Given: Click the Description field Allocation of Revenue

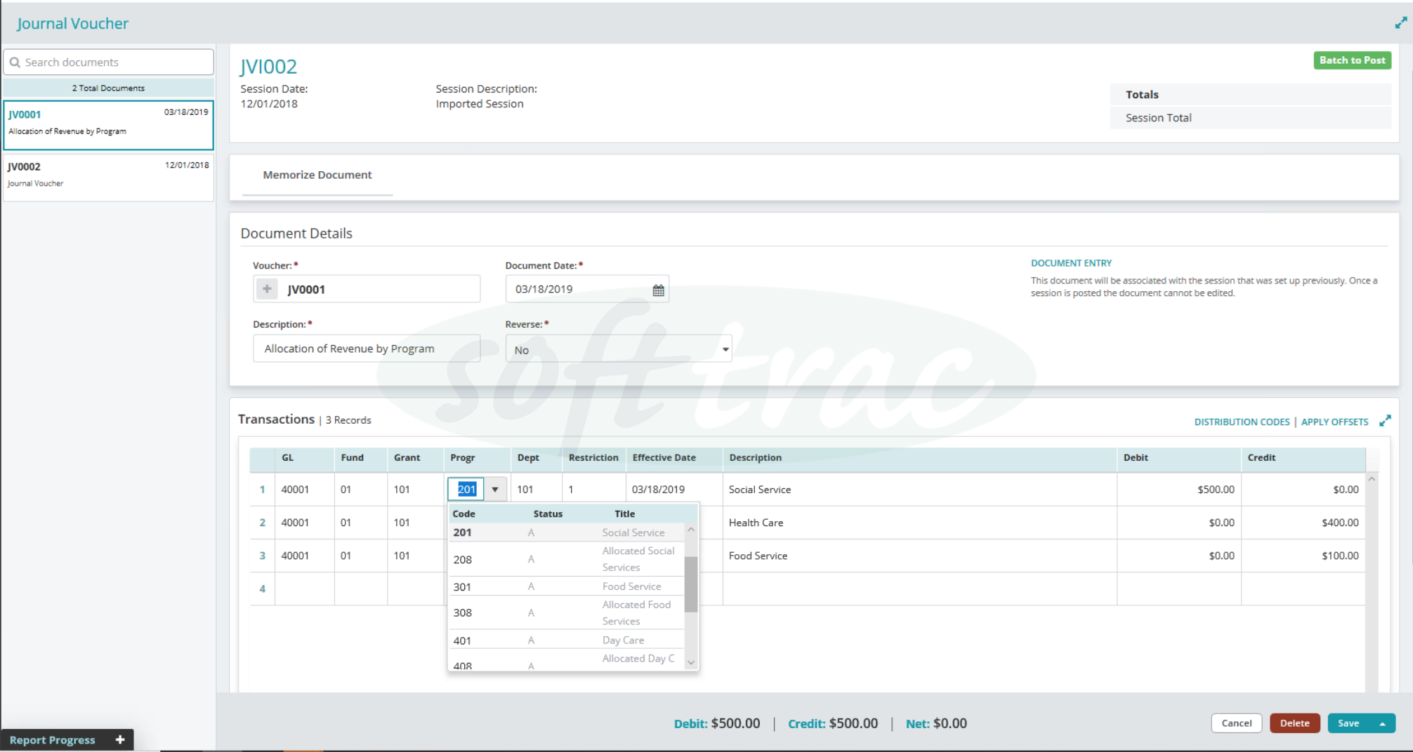Looking at the screenshot, I should tap(367, 349).
